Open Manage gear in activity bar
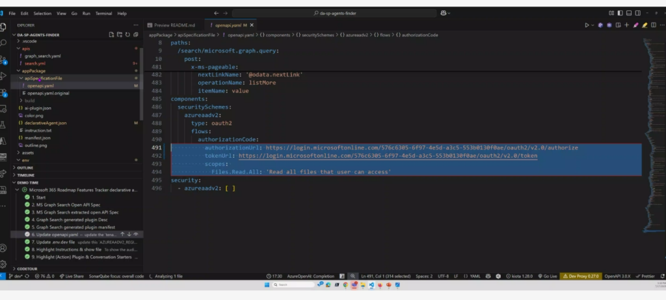Viewport: 666px width, 300px height. click(3, 264)
